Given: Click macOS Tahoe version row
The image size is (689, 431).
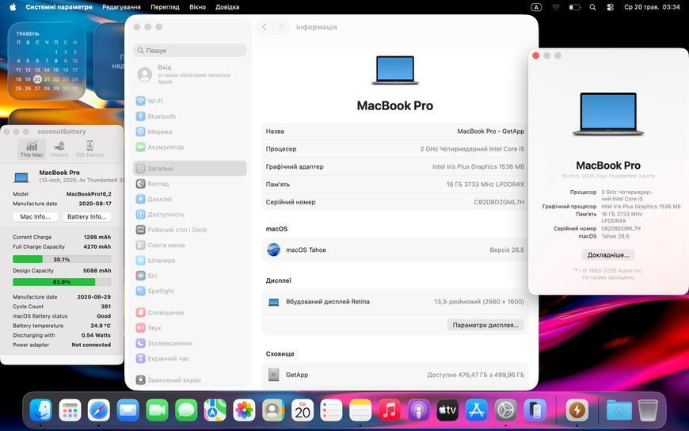Looking at the screenshot, I should (395, 250).
